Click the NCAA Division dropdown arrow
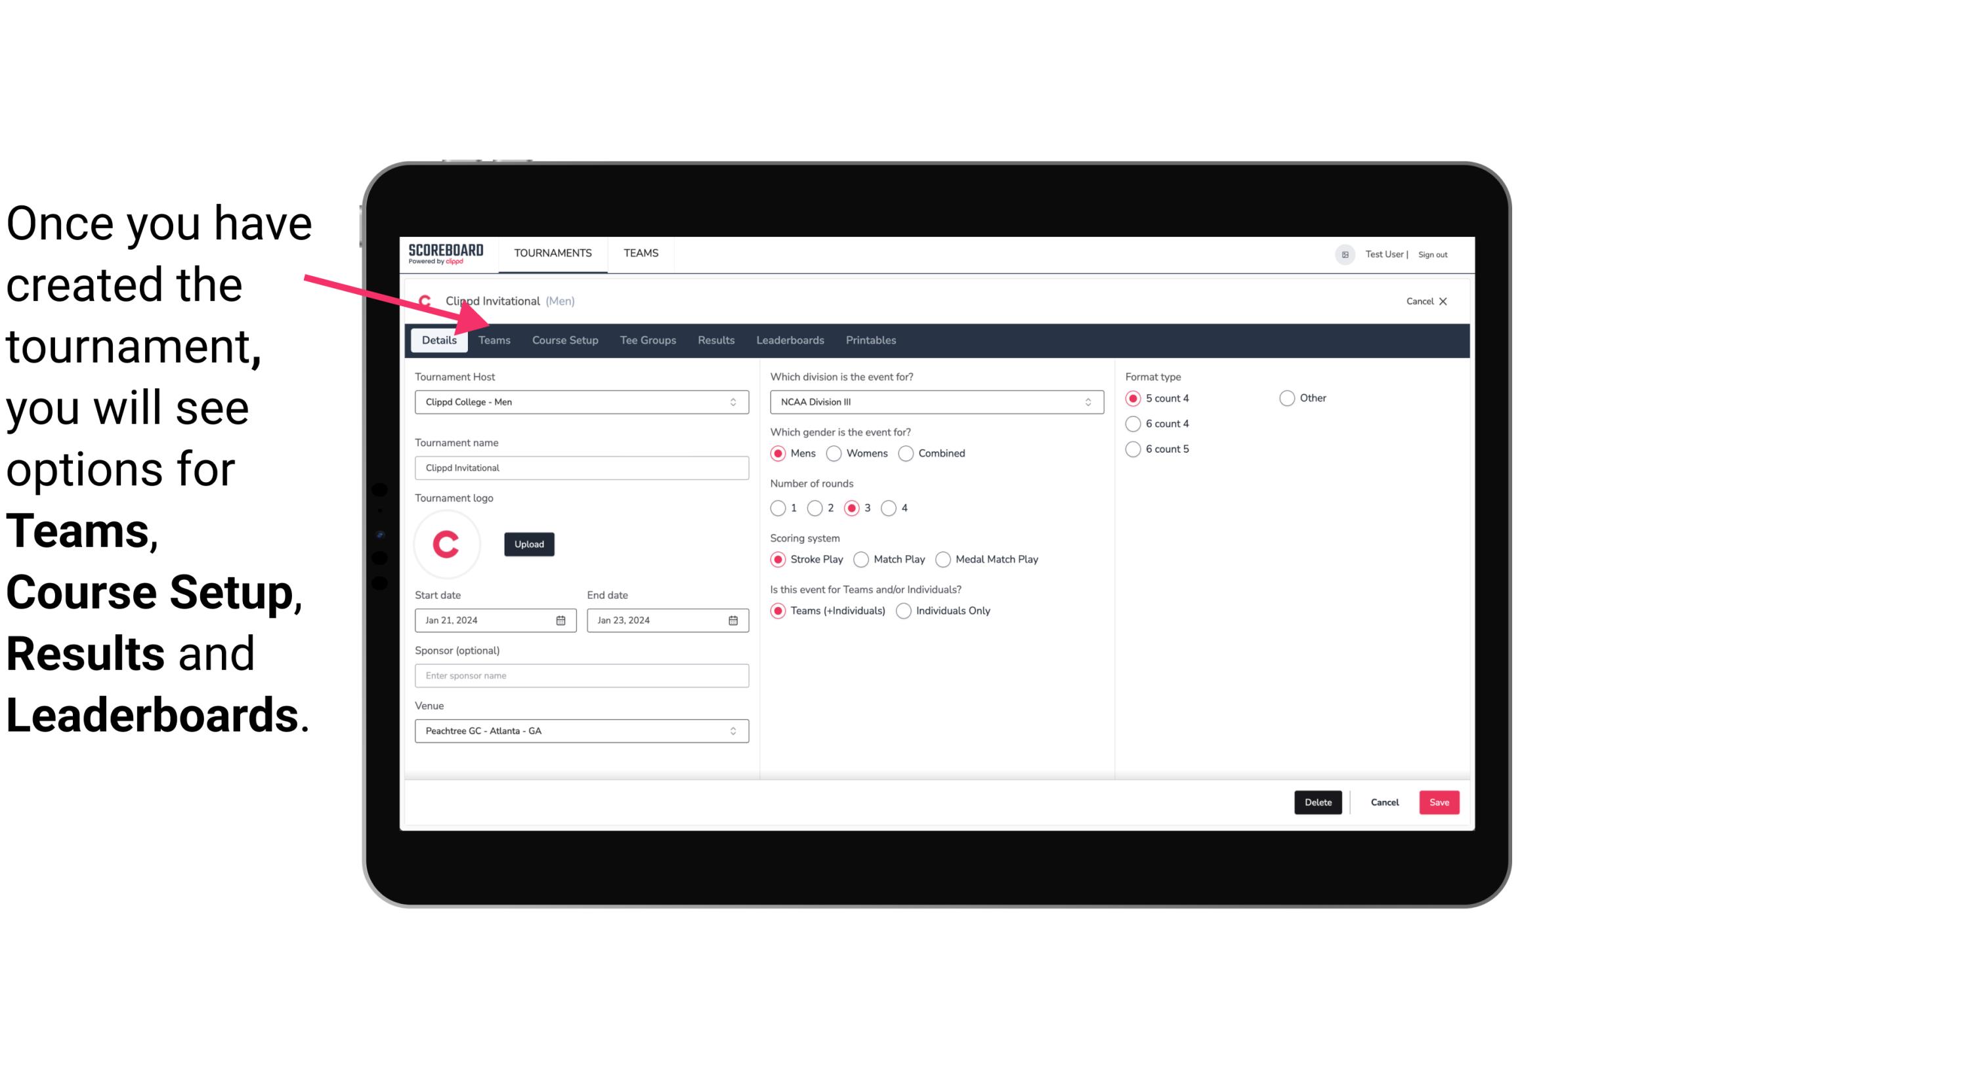 tap(1084, 401)
